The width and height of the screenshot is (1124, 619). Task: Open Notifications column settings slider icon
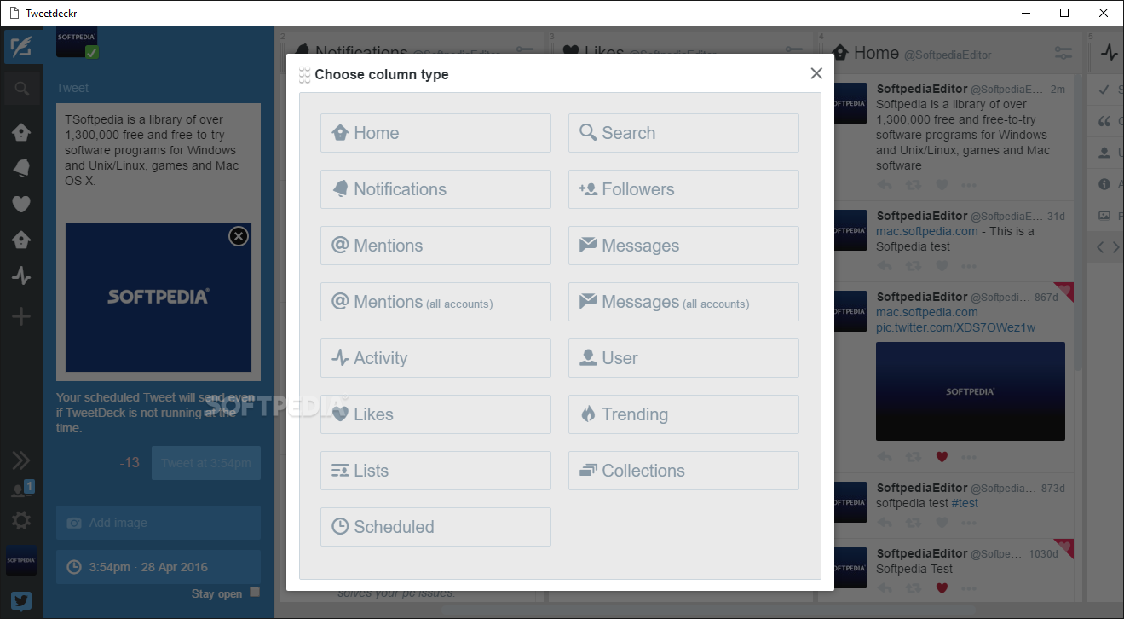coord(525,50)
